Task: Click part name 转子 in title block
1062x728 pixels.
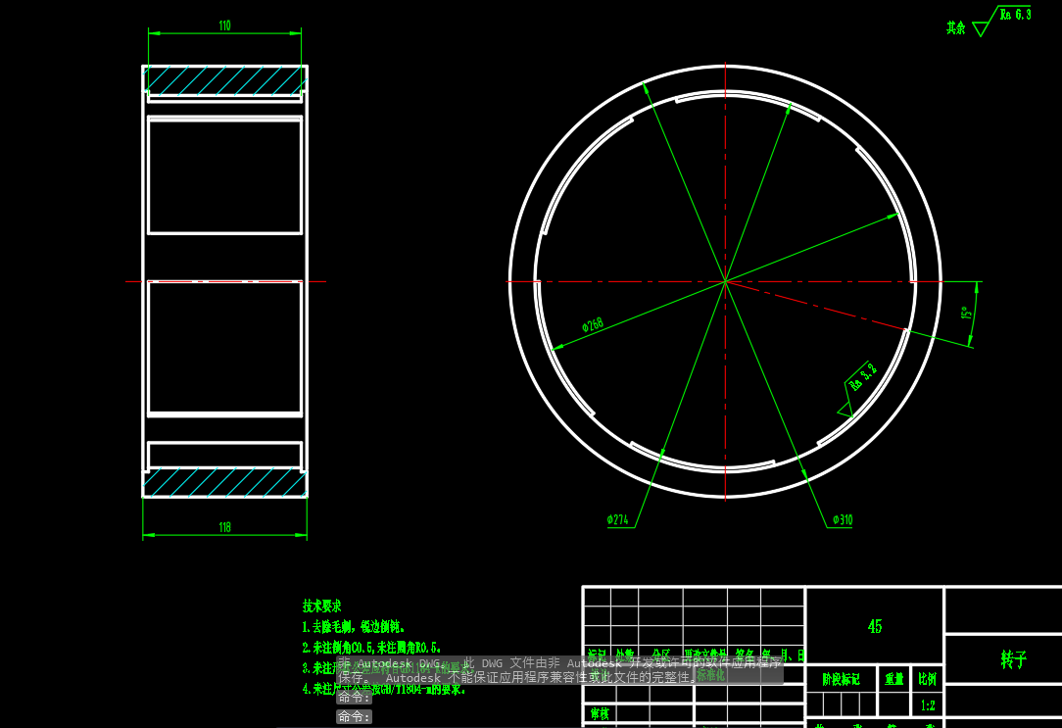Action: click(x=1014, y=659)
